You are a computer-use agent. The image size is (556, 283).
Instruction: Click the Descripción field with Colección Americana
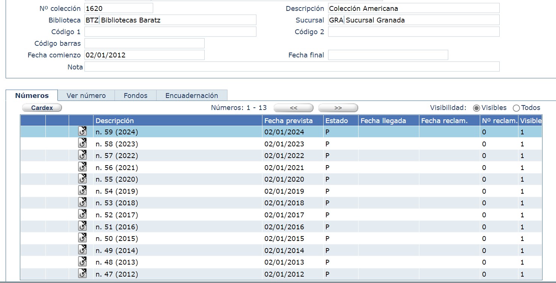(x=414, y=8)
